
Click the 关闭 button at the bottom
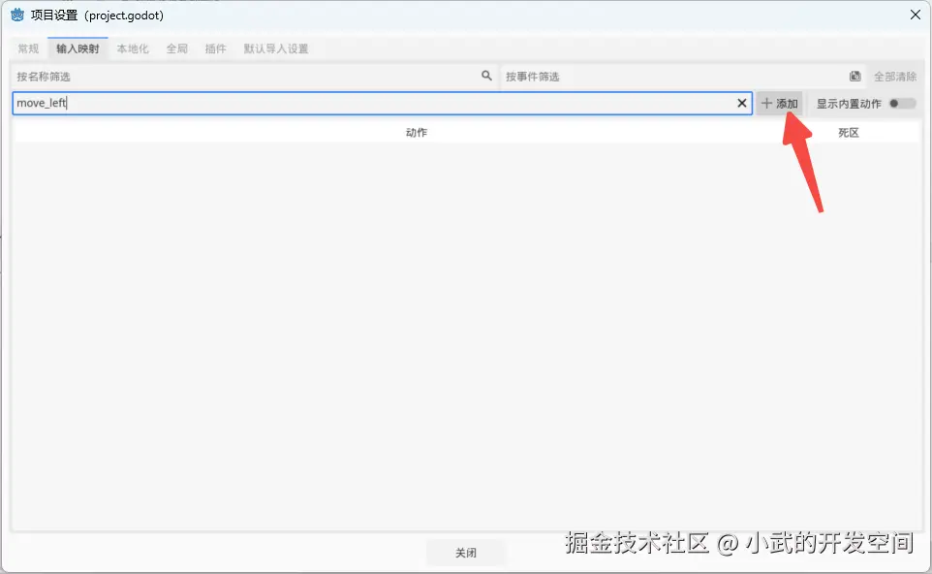(466, 552)
